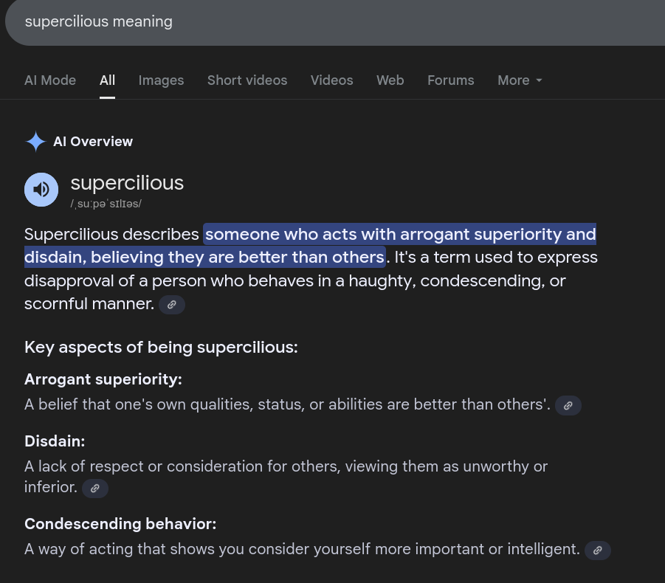This screenshot has width=665, height=583.
Task: Switch to Videos tab
Action: tap(331, 80)
